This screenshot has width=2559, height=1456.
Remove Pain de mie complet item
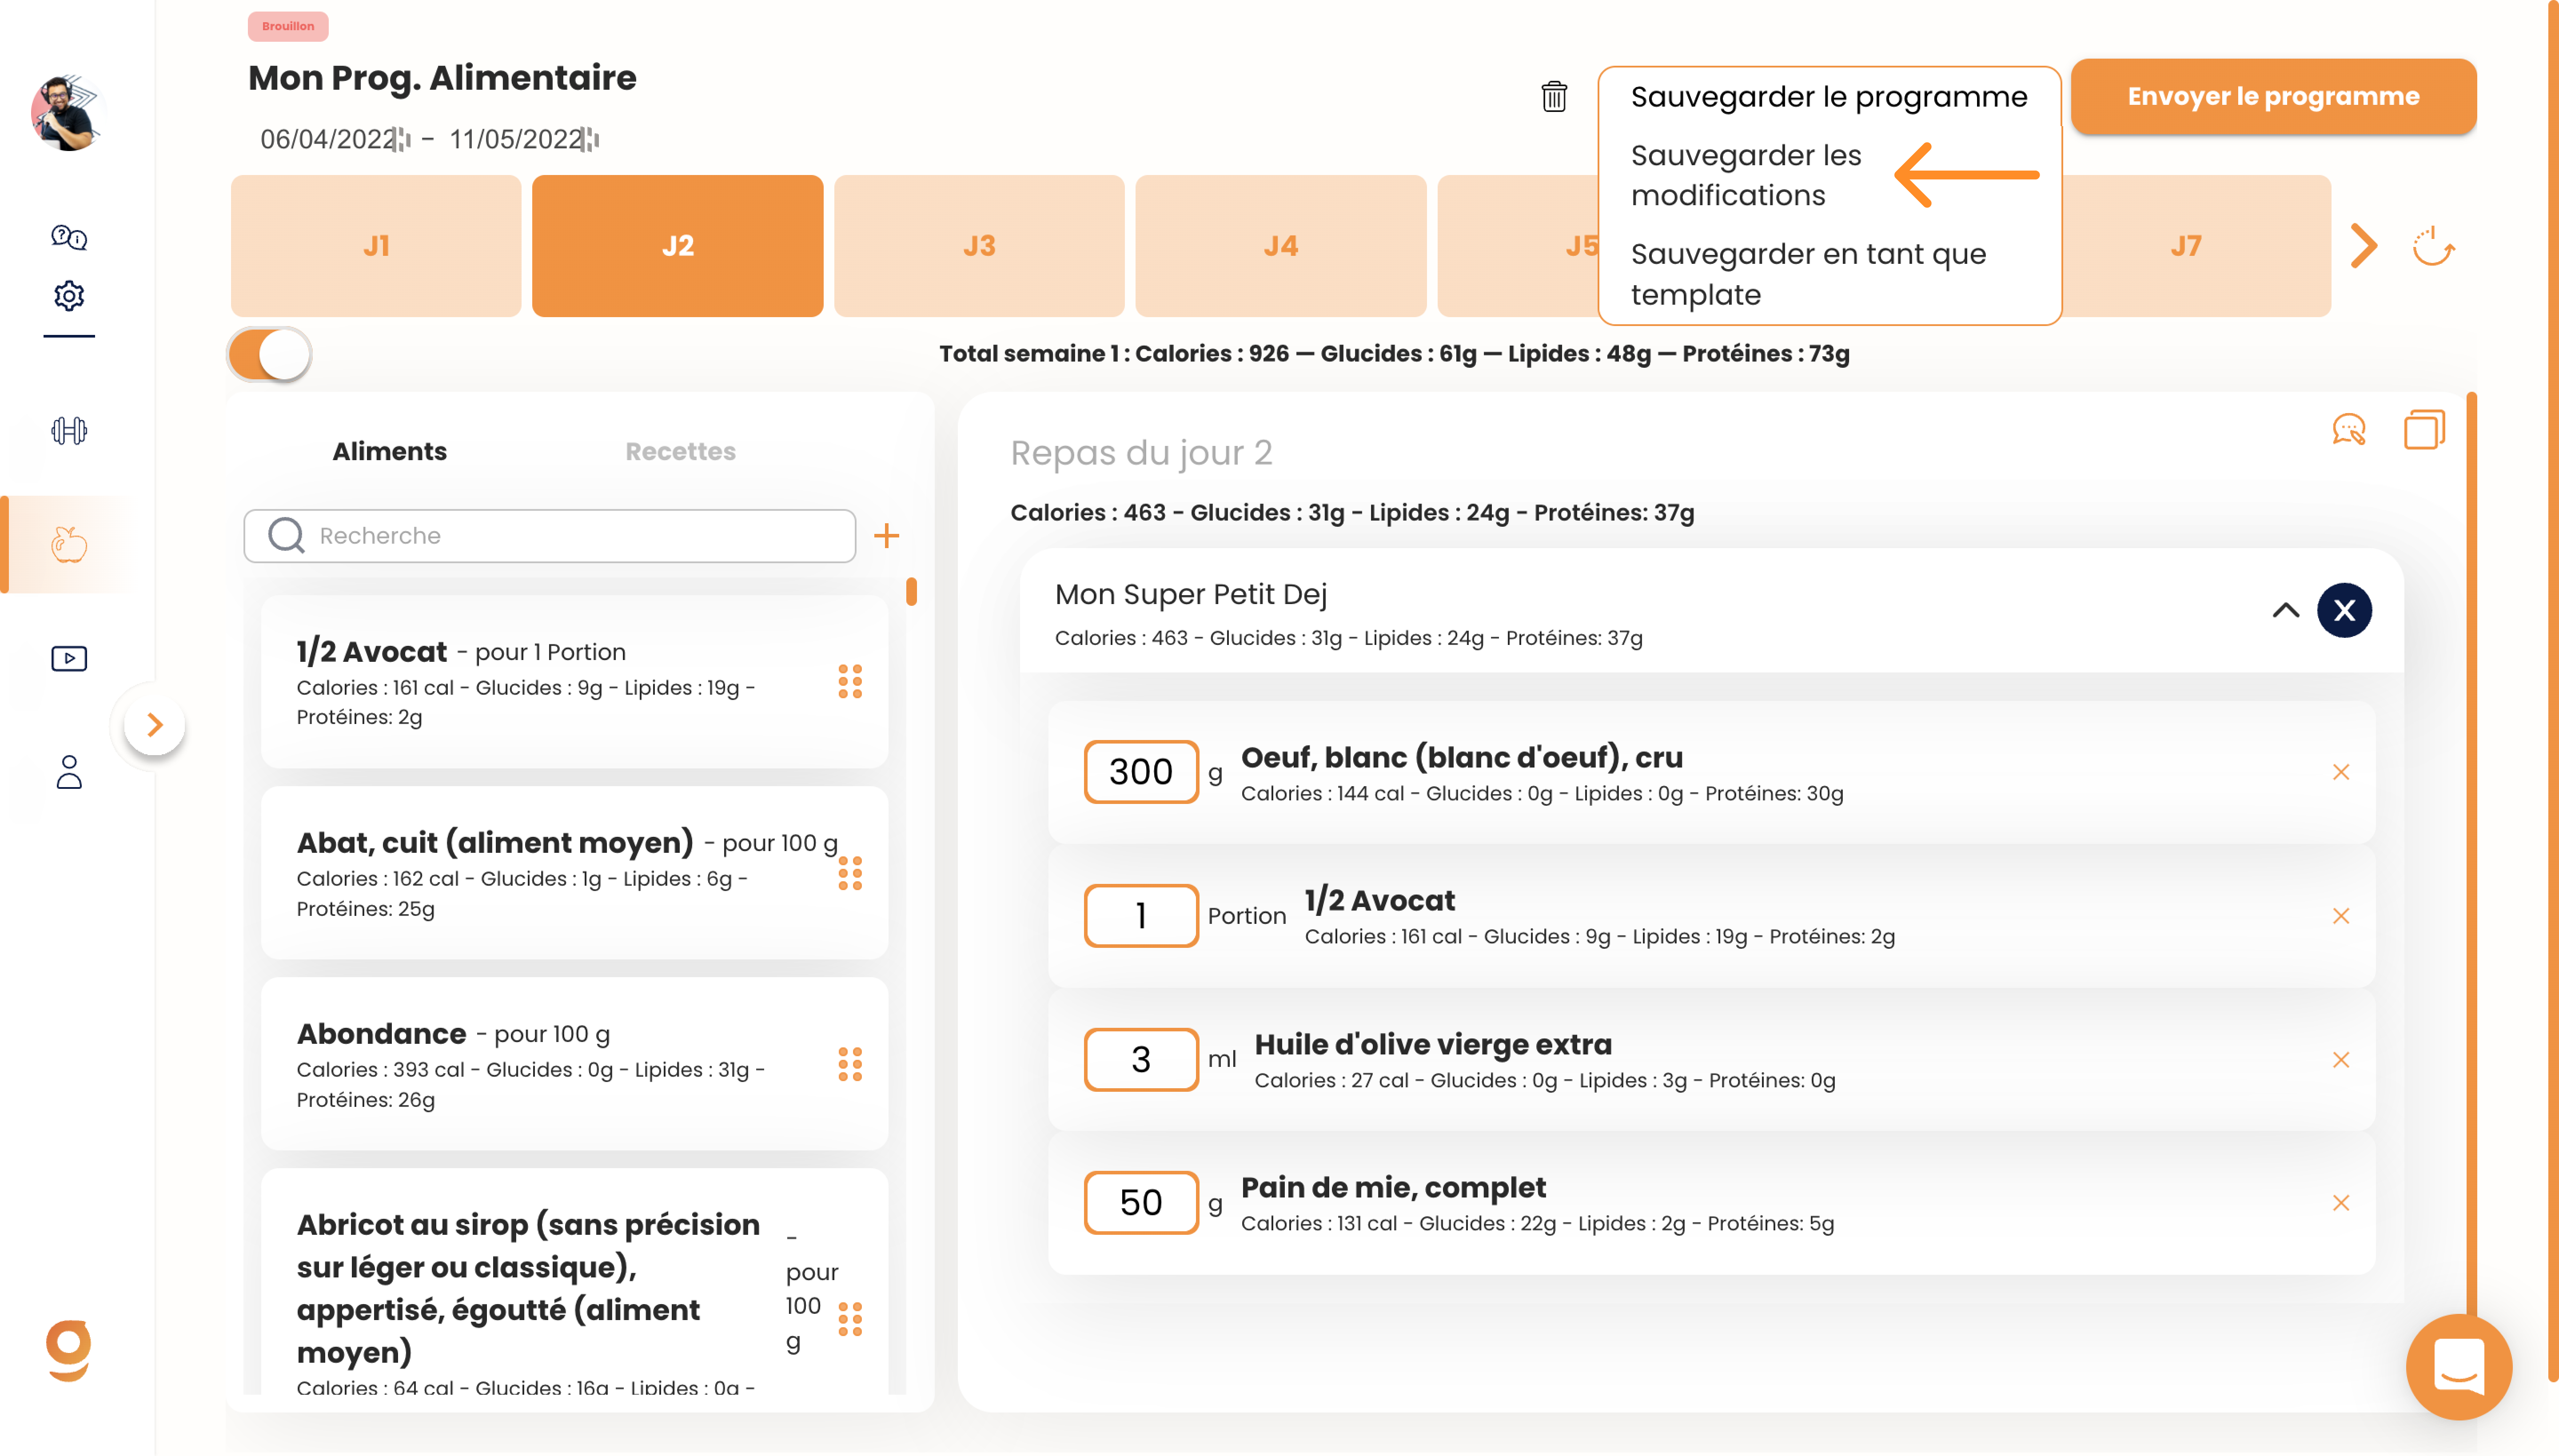pyautogui.click(x=2341, y=1203)
